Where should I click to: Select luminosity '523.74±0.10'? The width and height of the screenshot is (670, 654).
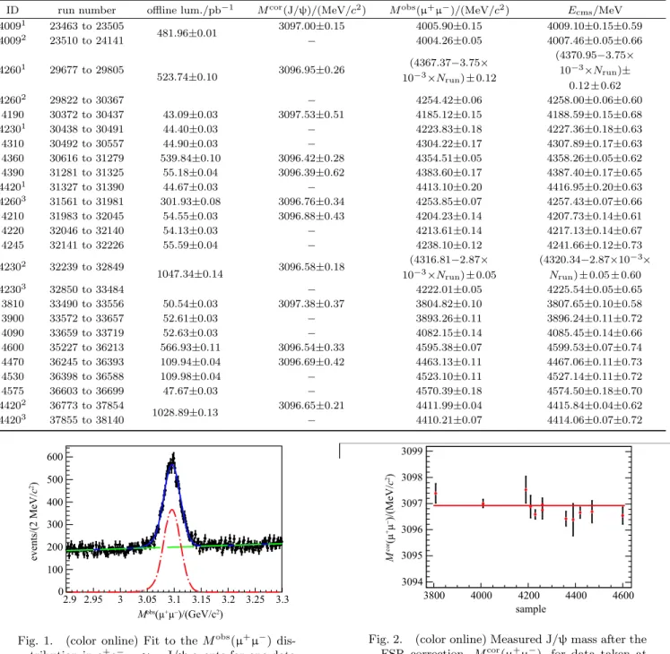pos(187,77)
